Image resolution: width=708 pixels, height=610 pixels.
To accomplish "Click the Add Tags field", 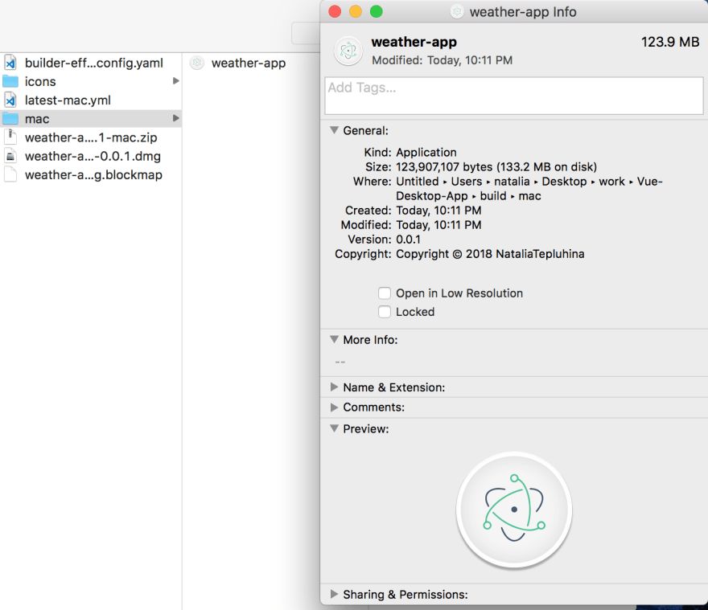I will tap(514, 96).
